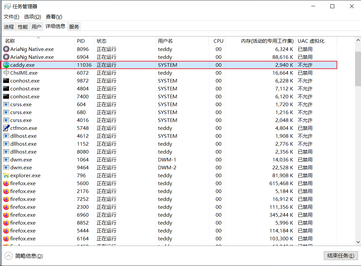
Task: Click the AriaNg Native.exe icon with PID 8096
Action: pyautogui.click(x=6, y=49)
